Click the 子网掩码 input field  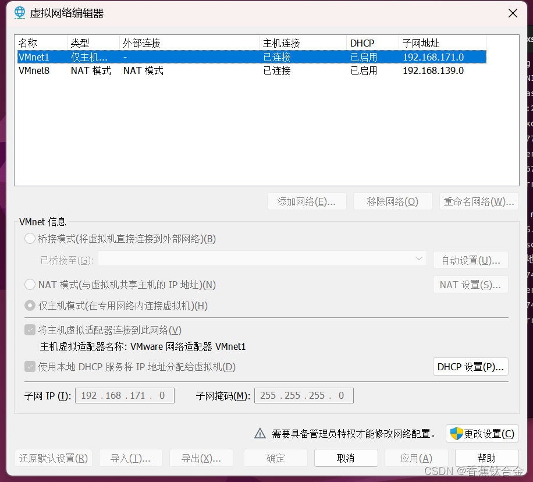(x=304, y=395)
